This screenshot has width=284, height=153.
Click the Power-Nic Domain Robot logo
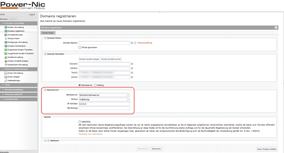pos(23,6)
